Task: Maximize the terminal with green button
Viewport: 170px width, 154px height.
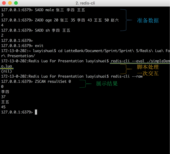Action: click(16, 3)
